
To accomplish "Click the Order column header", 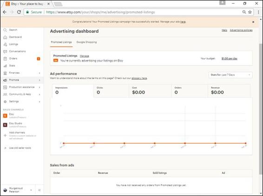I will [x=57, y=173].
